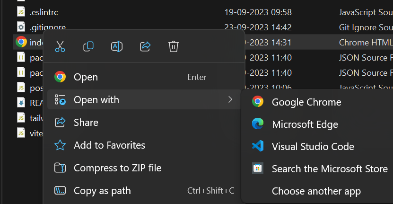393x204 pixels.
Task: Click the Cut scissors icon
Action: click(x=60, y=46)
